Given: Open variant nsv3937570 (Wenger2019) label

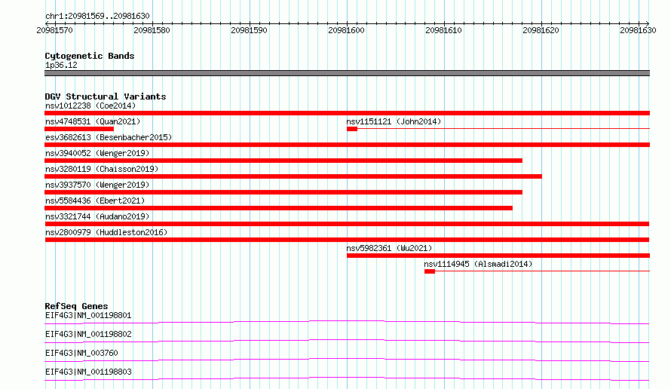Looking at the screenshot, I should pos(97,185).
